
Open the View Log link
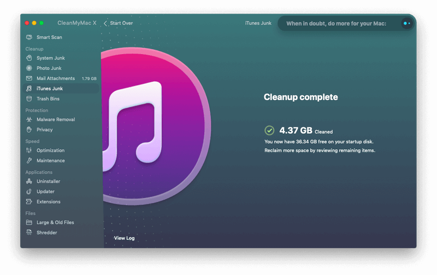(x=125, y=238)
